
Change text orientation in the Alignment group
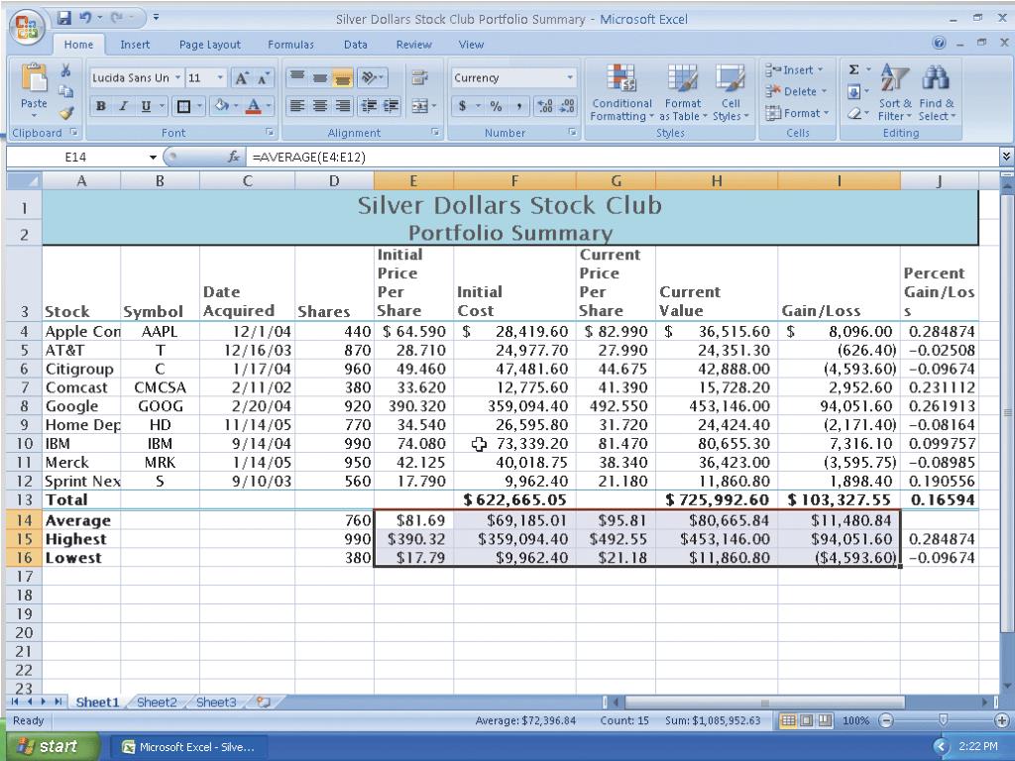370,78
